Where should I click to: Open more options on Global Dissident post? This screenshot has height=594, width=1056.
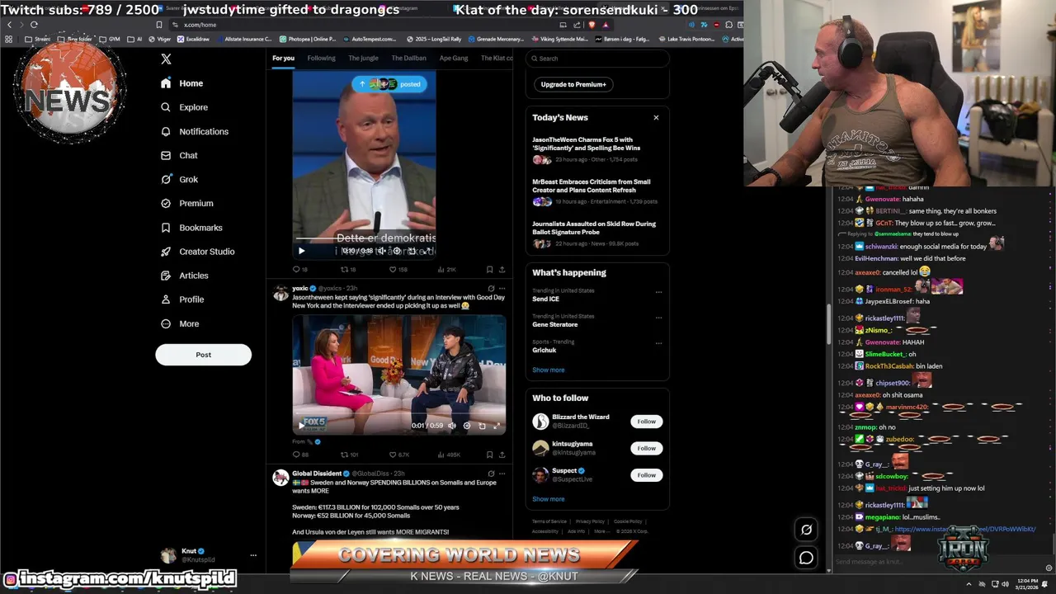[502, 474]
